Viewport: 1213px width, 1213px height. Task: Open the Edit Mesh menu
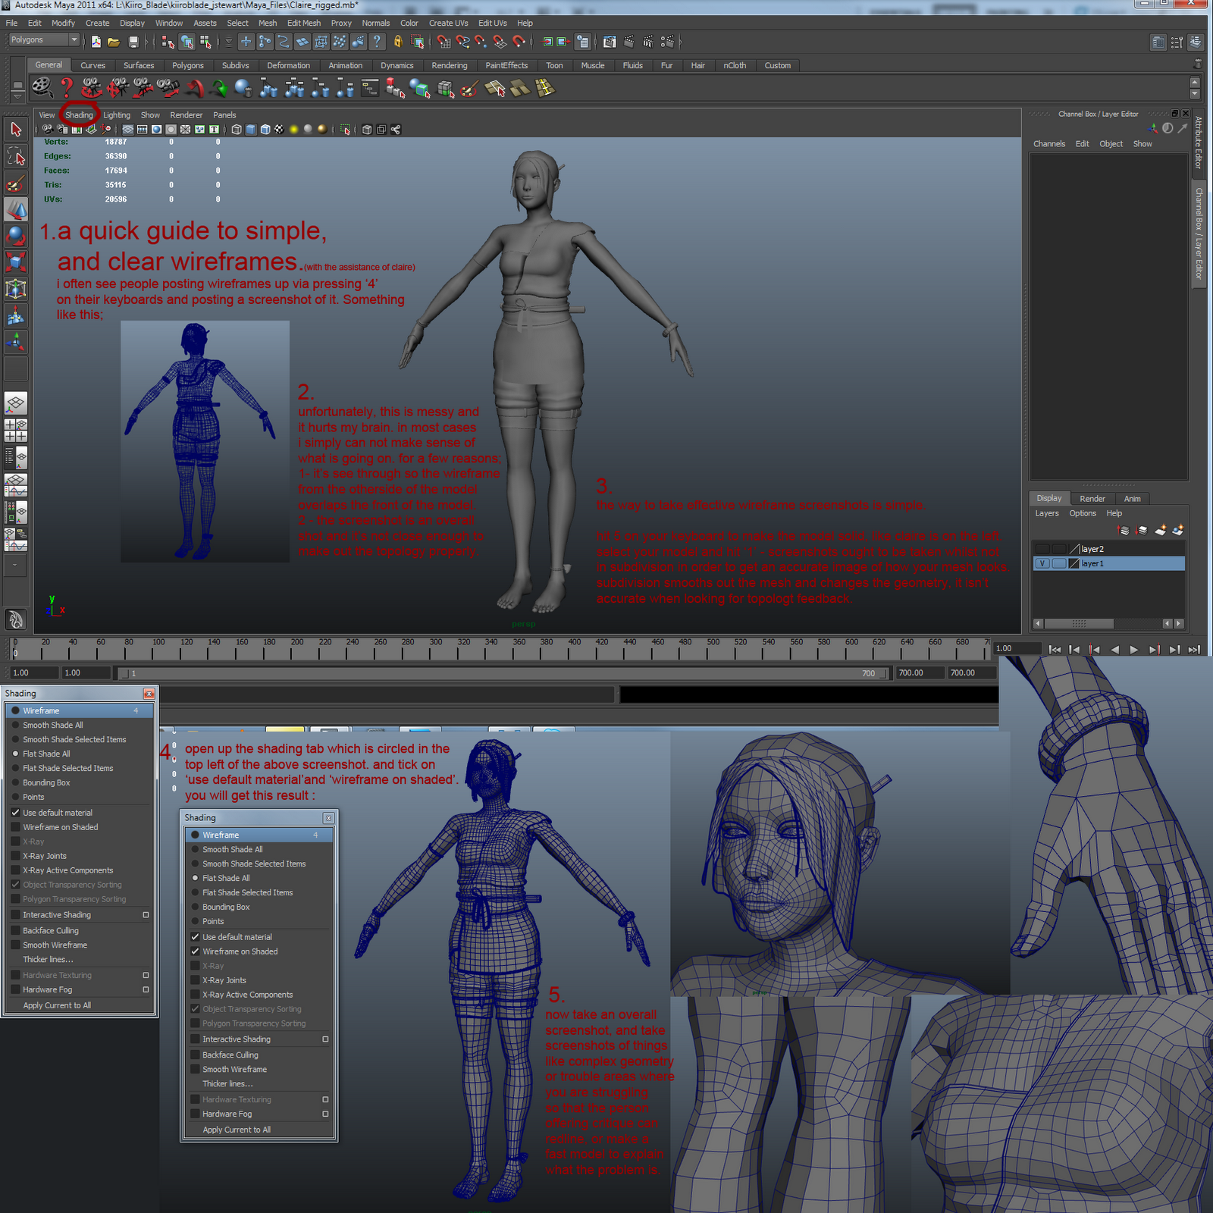[x=304, y=23]
